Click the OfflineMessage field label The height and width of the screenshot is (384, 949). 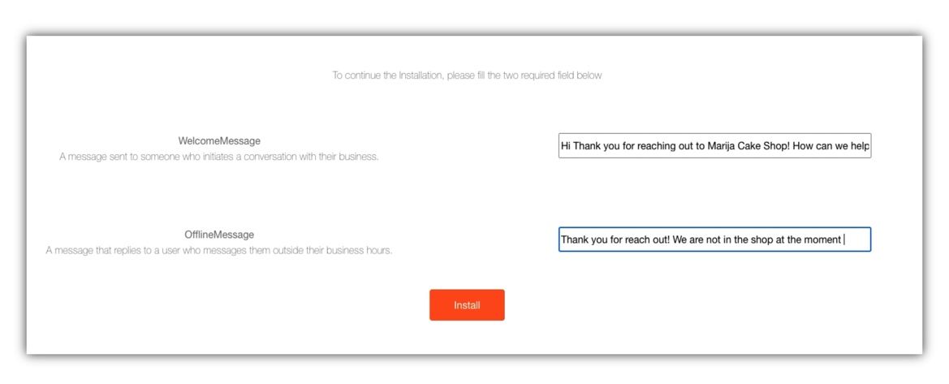pyautogui.click(x=219, y=235)
